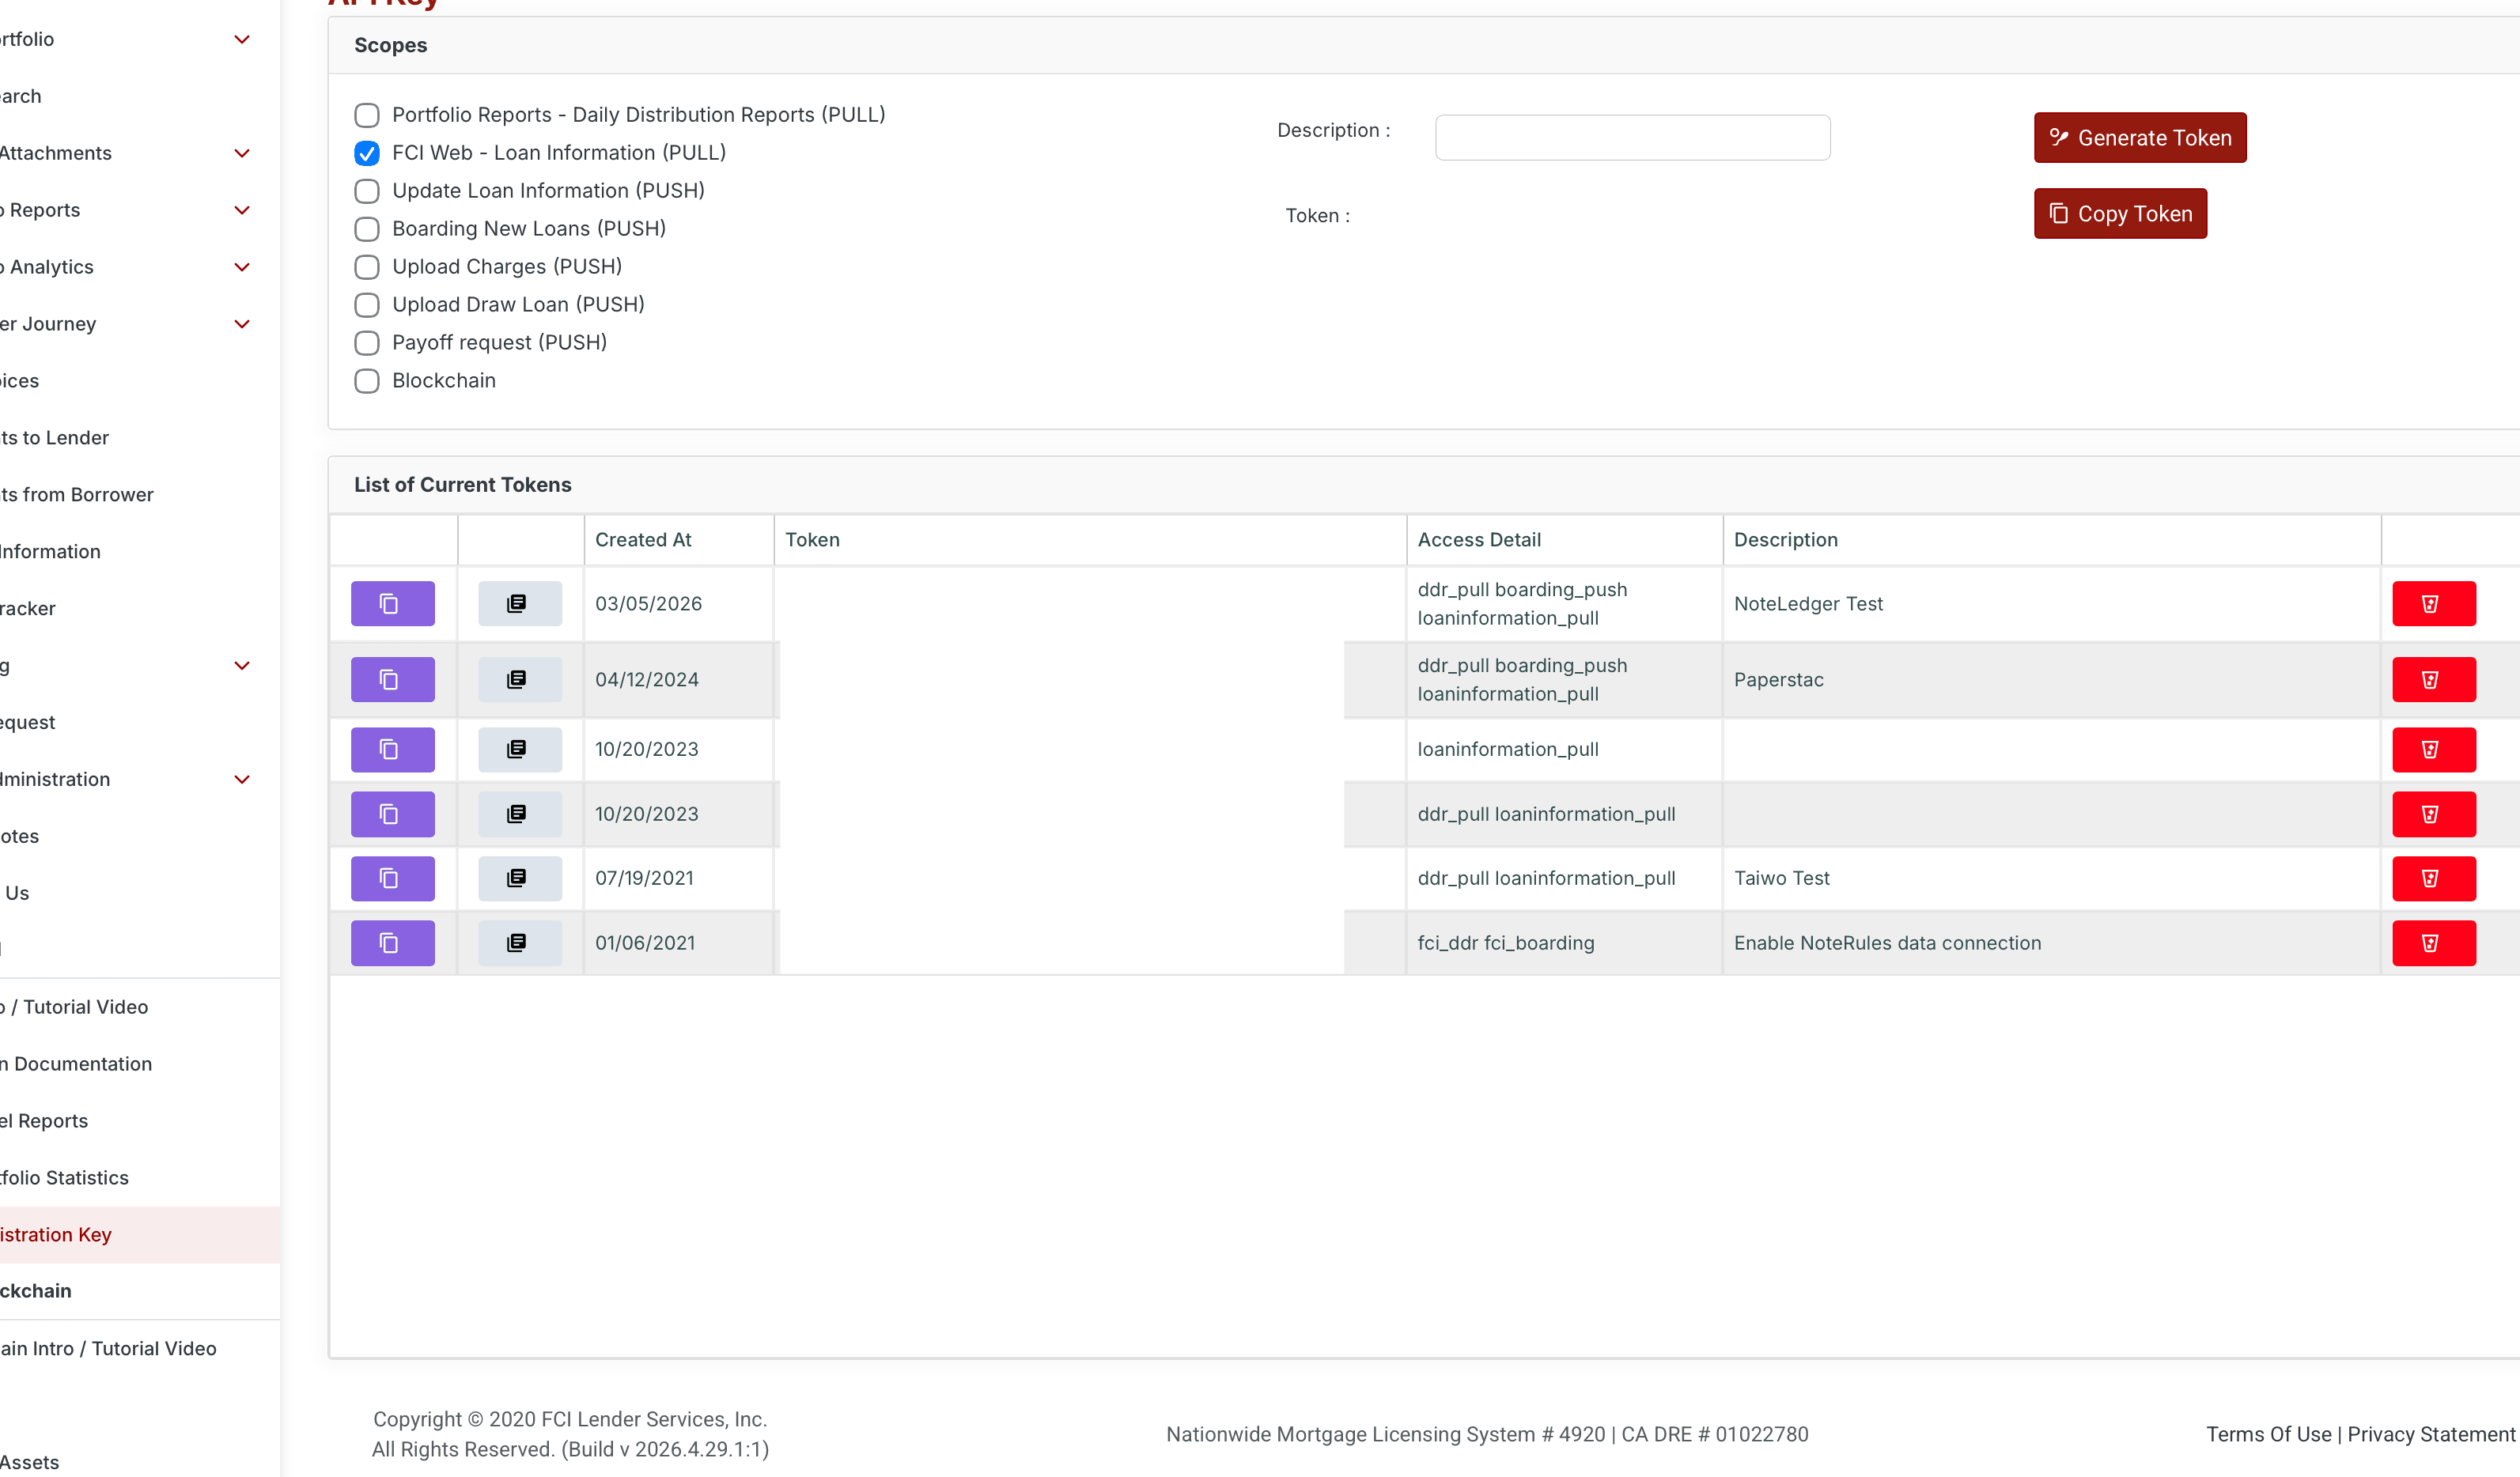Image resolution: width=2520 pixels, height=1477 pixels.
Task: Check Portfolio Reports Daily Distribution Reports scope
Action: [367, 115]
